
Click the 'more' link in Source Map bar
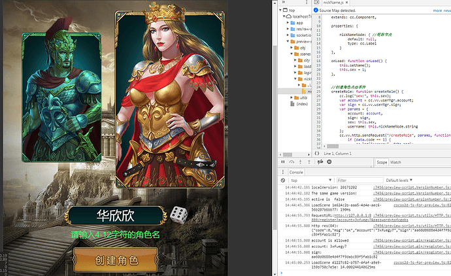437,10
